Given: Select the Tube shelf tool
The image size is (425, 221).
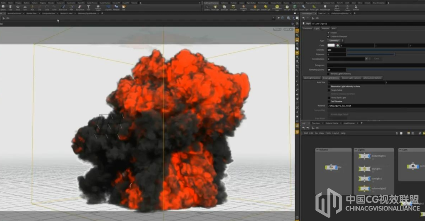Looking at the screenshot, I should tap(11, 8).
